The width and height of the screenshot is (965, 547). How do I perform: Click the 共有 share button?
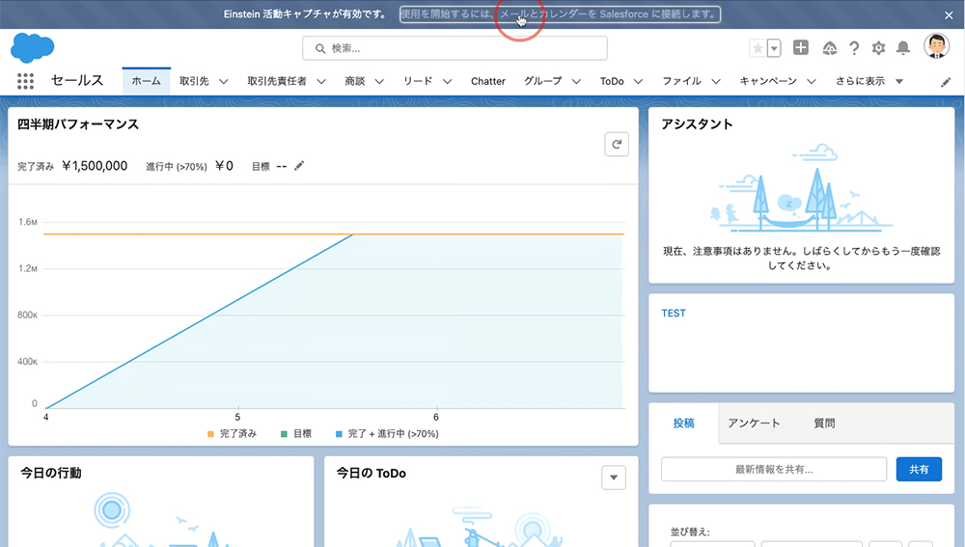click(919, 470)
